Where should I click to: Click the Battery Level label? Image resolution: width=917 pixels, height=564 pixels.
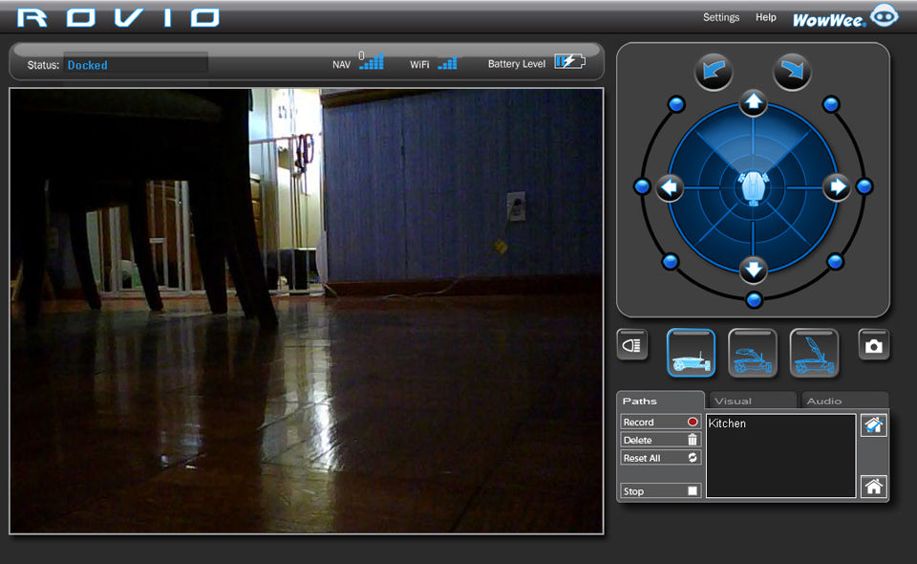tap(517, 64)
